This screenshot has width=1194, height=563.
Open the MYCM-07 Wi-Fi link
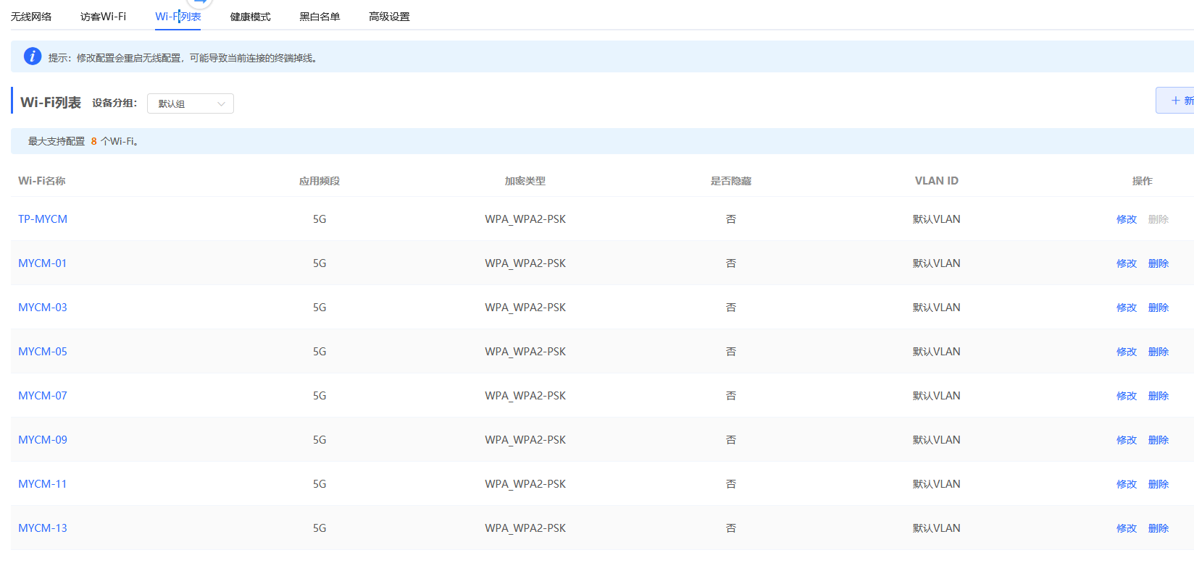(x=43, y=396)
